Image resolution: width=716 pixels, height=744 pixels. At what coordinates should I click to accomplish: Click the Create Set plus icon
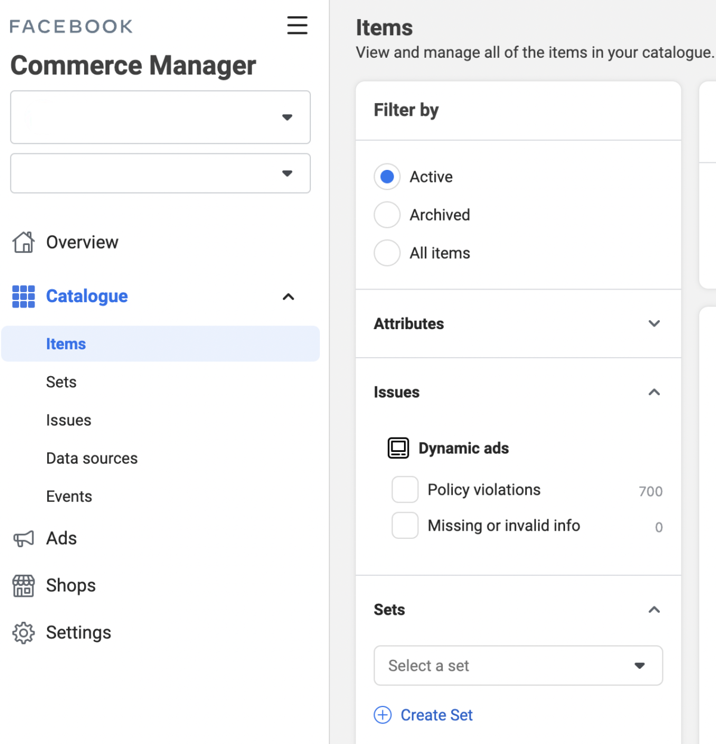coord(382,715)
